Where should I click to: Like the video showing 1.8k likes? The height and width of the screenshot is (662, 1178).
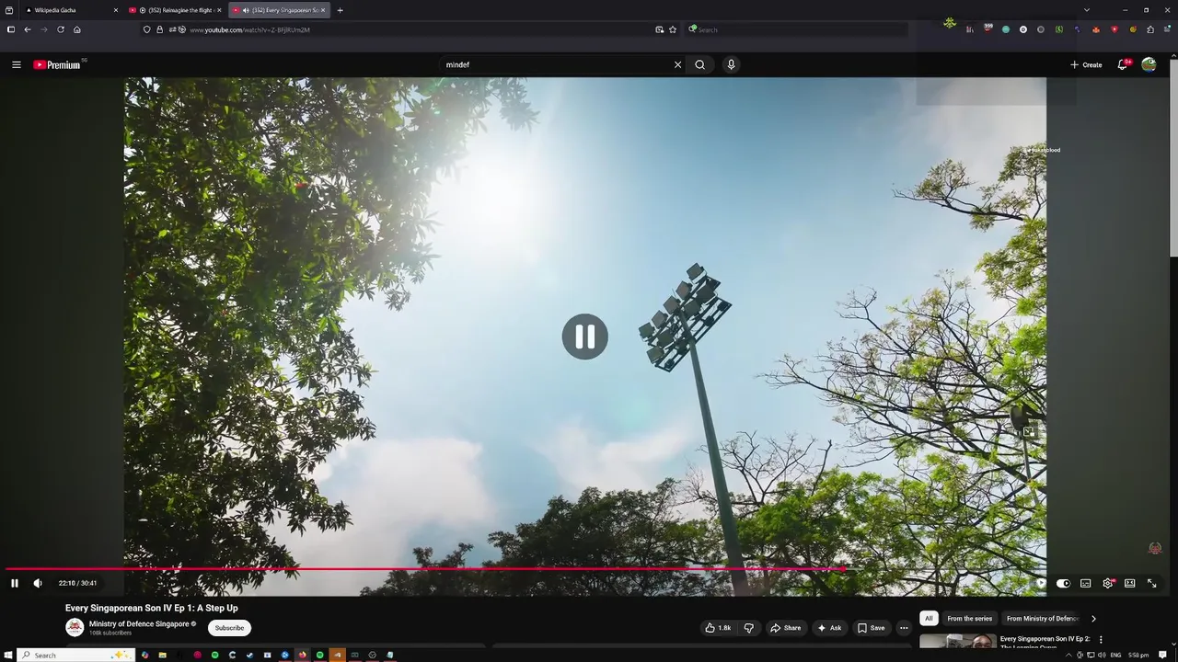click(x=718, y=628)
